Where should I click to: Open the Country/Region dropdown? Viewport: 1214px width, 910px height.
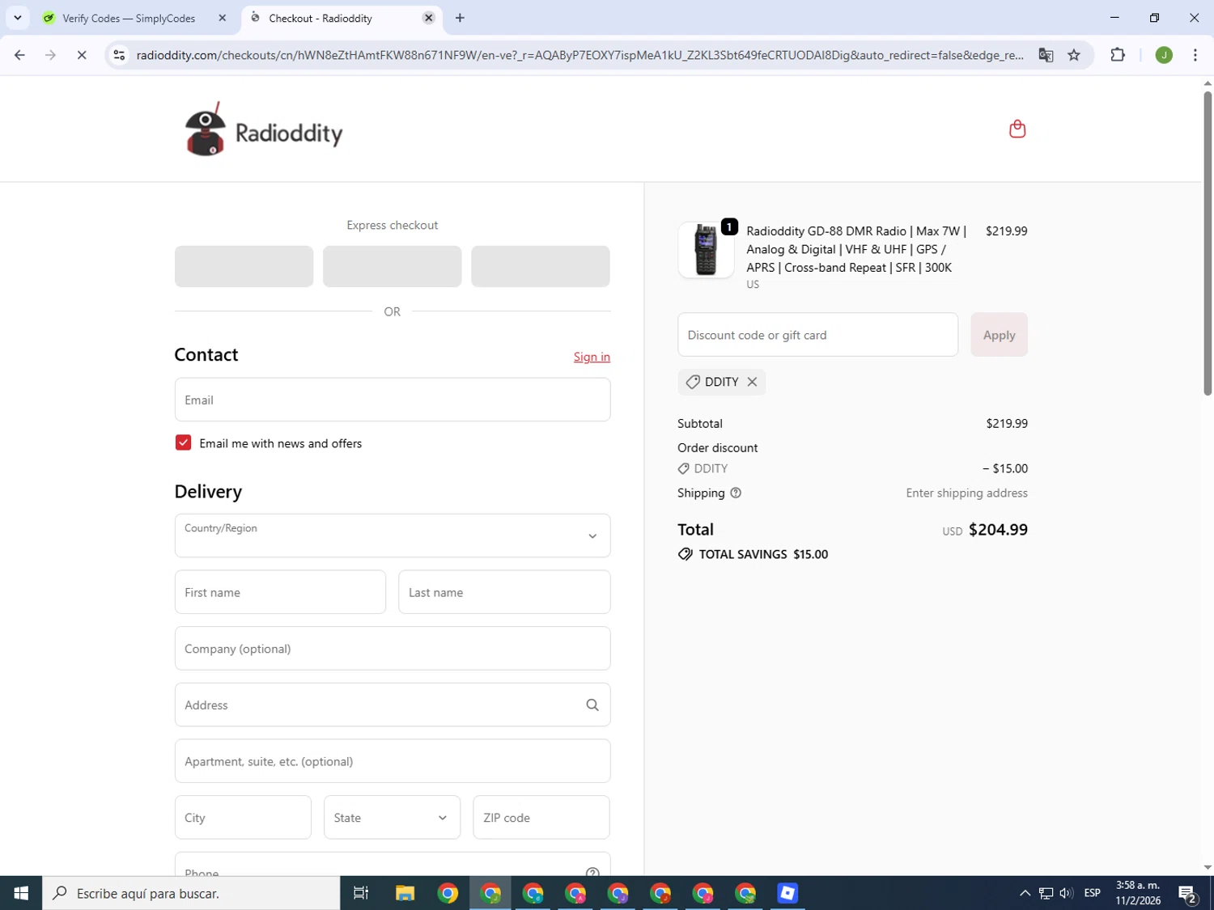[x=393, y=535]
